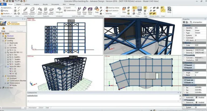Toggle the Extend int... Enabled checkbox
This screenshot has height=111, width=207.
(x=196, y=102)
